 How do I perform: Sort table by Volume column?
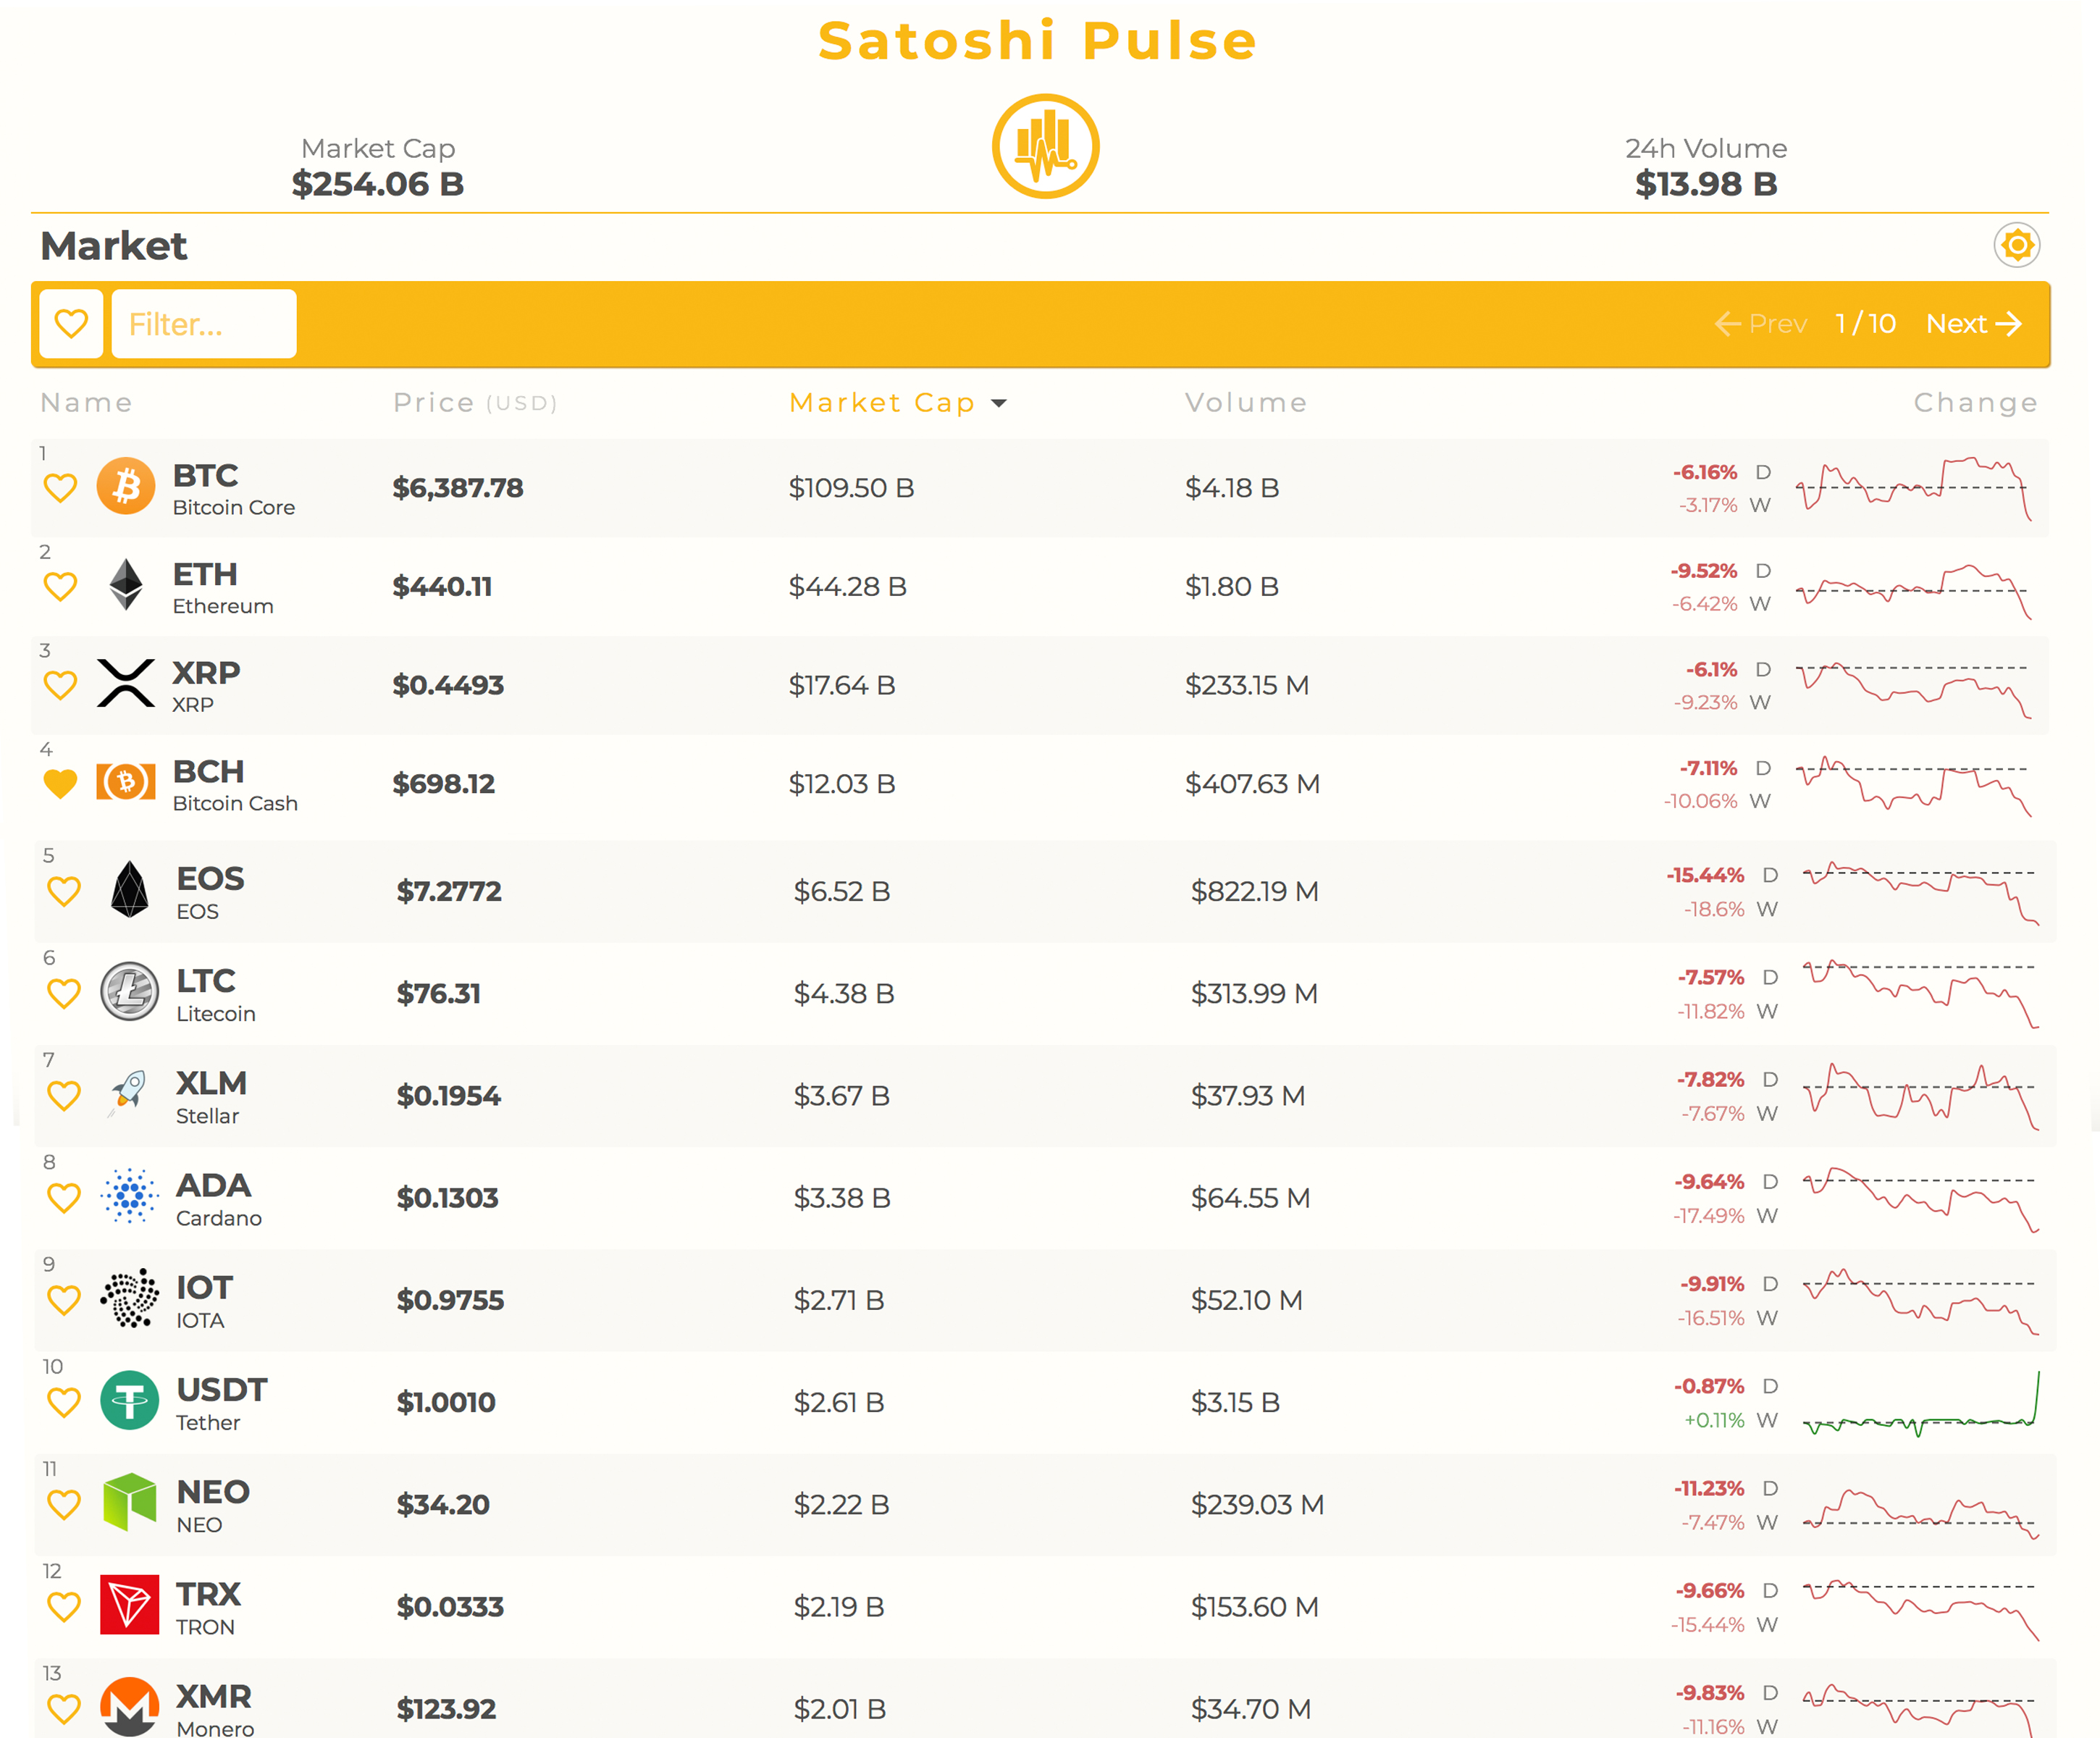click(x=1246, y=402)
